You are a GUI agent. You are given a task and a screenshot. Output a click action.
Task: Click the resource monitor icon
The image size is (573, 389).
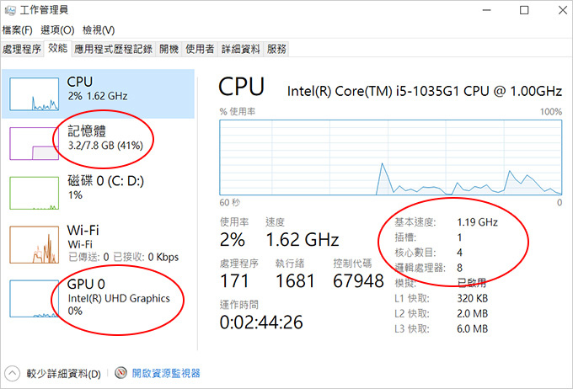pyautogui.click(x=120, y=373)
